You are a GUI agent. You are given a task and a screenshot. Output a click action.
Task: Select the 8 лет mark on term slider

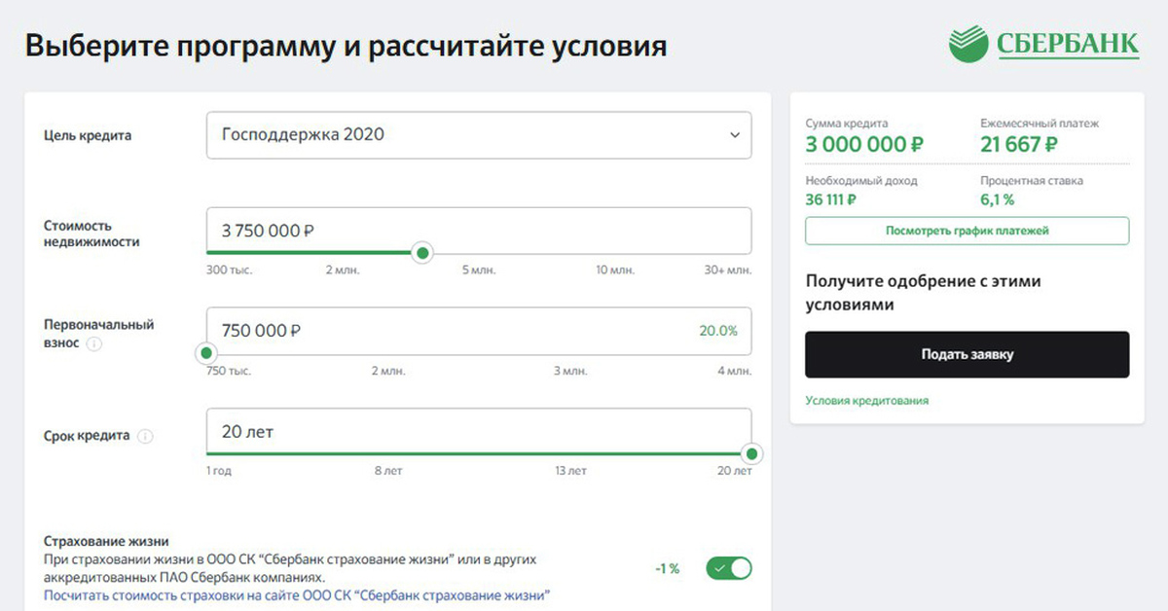tap(388, 472)
